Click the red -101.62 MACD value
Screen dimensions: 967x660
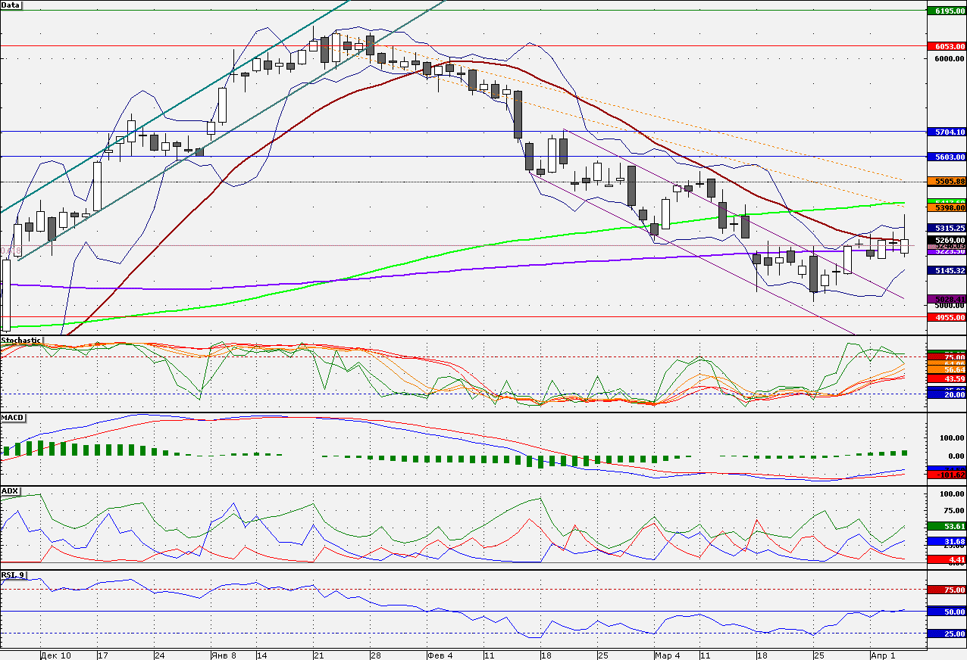946,475
